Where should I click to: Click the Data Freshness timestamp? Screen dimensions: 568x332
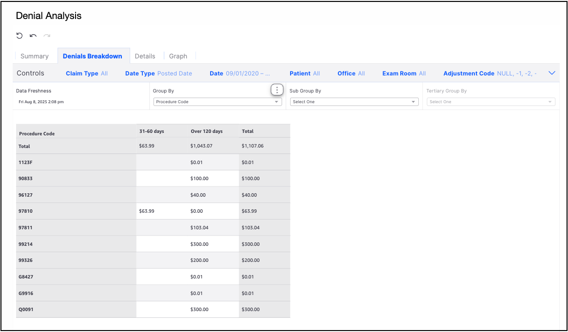[x=41, y=102]
